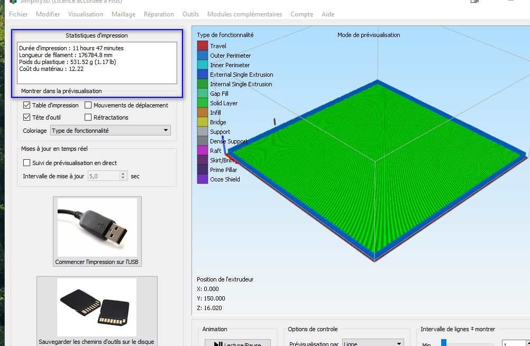Click the Min line range slider handle
The image size is (530, 346).
coord(444,343)
